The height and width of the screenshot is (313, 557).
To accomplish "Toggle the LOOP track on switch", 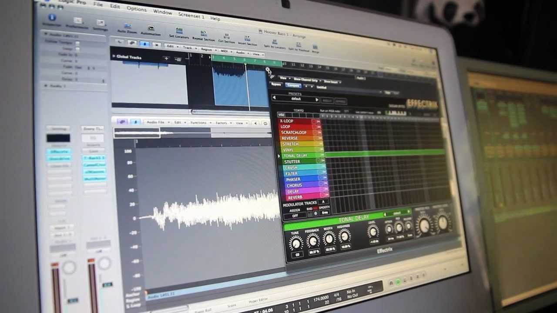I will (x=319, y=127).
